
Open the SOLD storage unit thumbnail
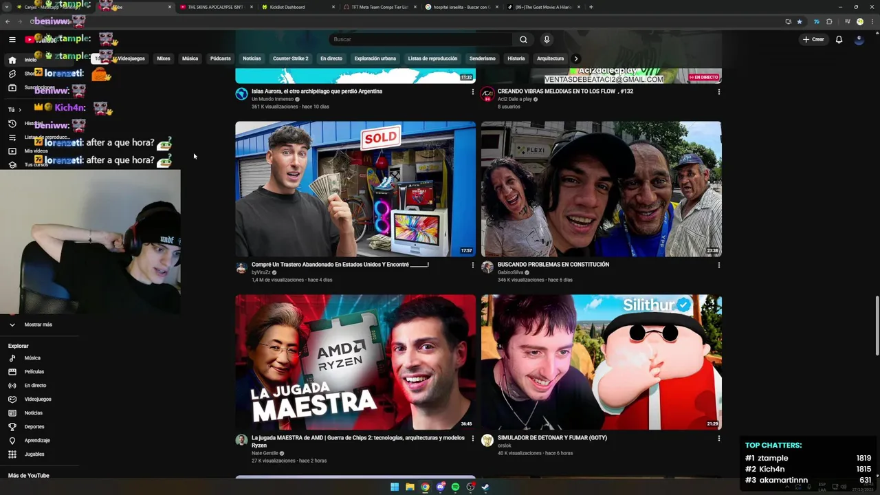(x=355, y=189)
